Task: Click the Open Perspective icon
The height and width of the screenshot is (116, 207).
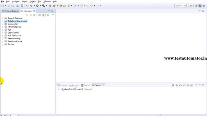Action: click(191, 6)
